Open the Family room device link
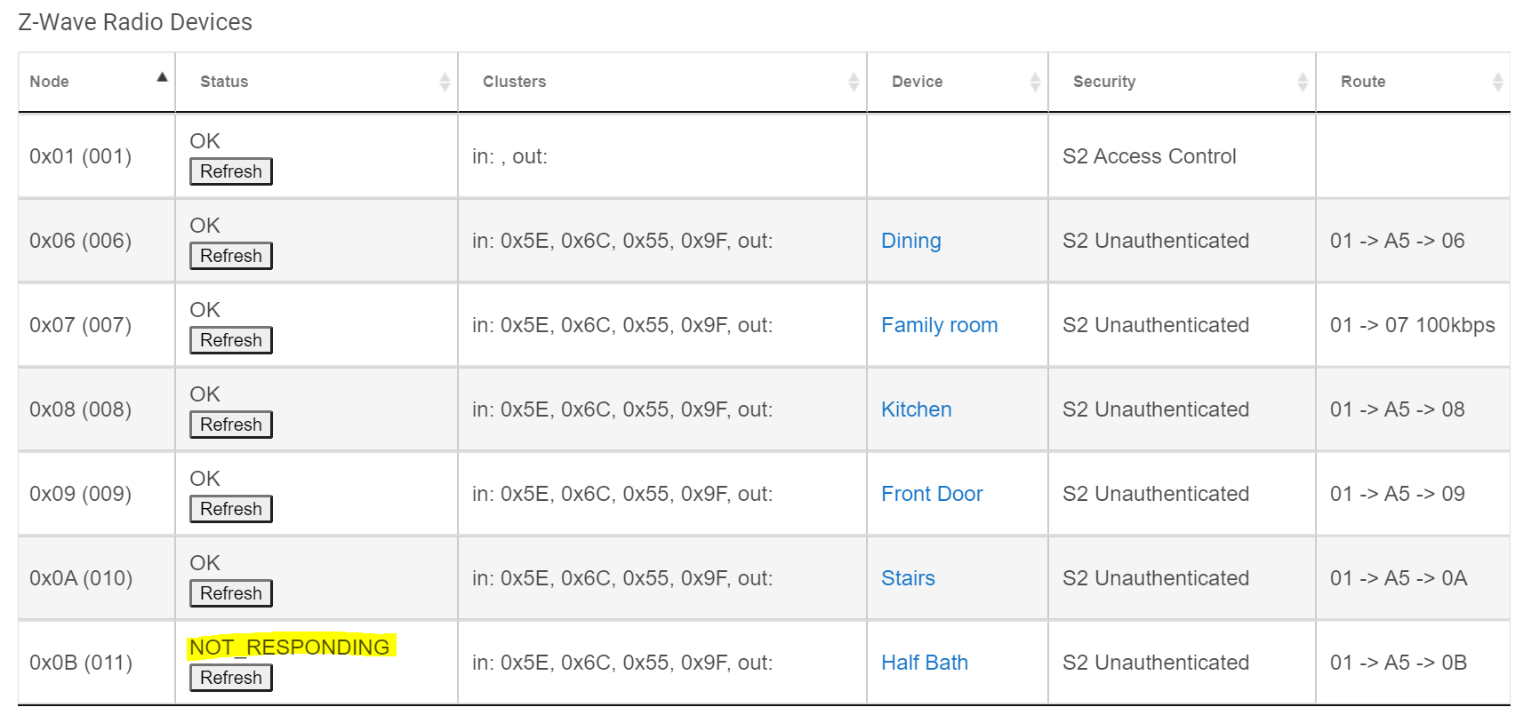 coord(940,325)
